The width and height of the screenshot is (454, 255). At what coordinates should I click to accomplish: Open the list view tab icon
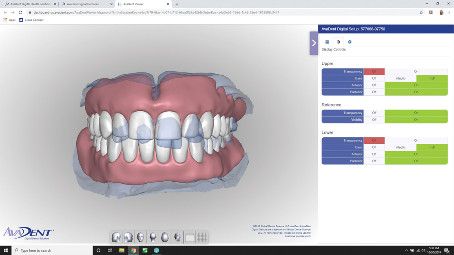(327, 42)
